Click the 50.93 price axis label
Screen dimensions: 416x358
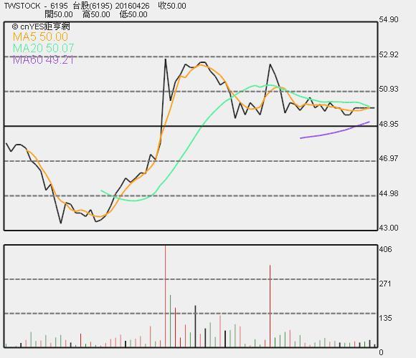[389, 89]
